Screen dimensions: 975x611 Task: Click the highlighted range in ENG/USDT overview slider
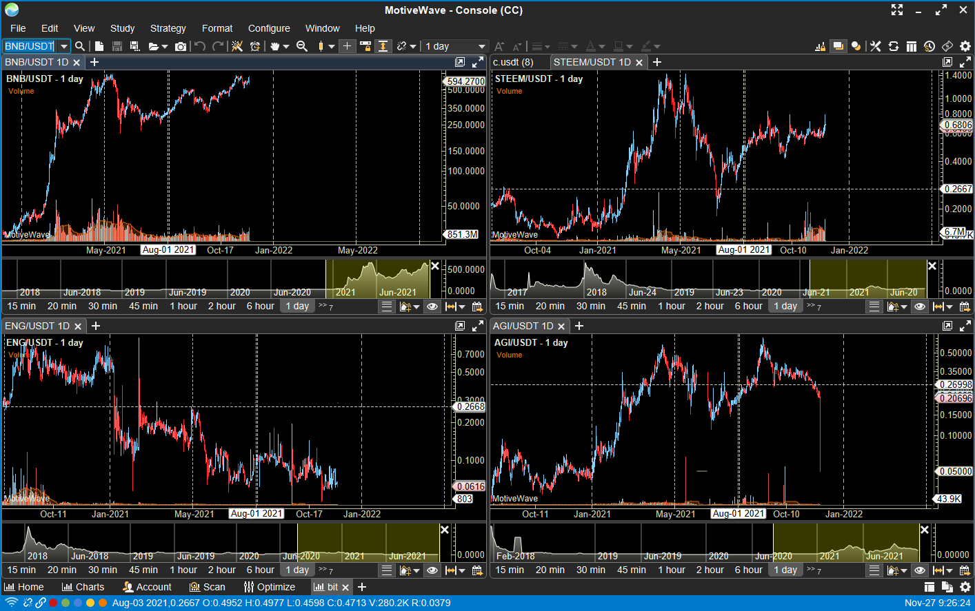[368, 542]
